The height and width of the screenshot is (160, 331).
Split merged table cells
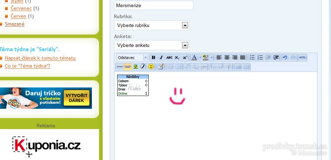238,67
